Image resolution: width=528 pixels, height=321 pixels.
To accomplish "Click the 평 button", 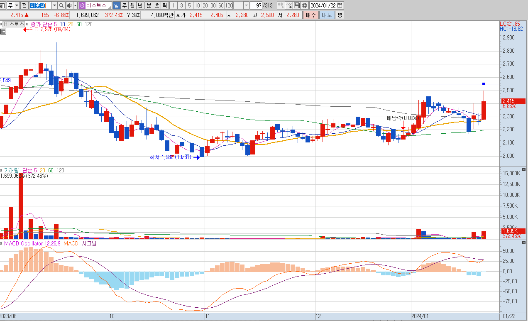I will [x=340, y=15].
